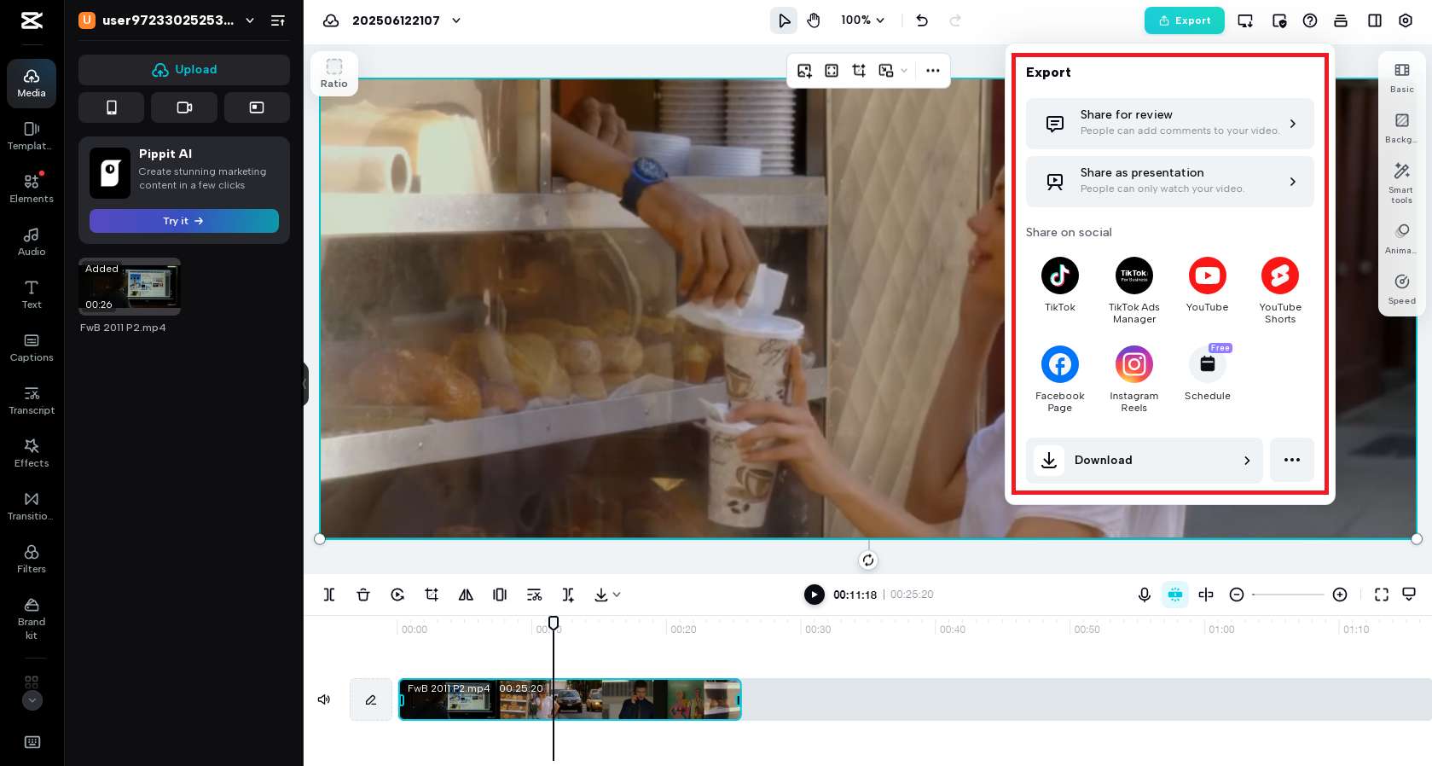Open keyboard shortcuts icon

(x=32, y=742)
